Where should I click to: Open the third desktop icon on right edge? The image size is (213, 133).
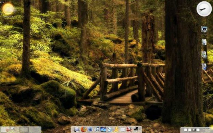tap(204, 55)
